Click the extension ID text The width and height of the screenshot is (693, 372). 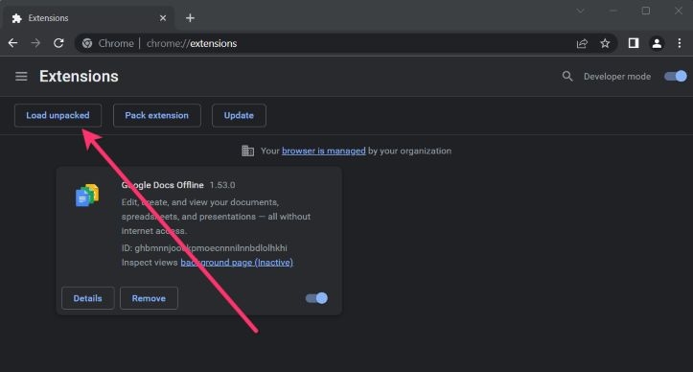[x=204, y=248]
